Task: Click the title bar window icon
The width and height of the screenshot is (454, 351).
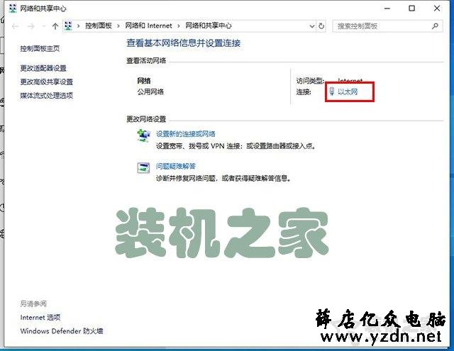Action: (x=13, y=9)
